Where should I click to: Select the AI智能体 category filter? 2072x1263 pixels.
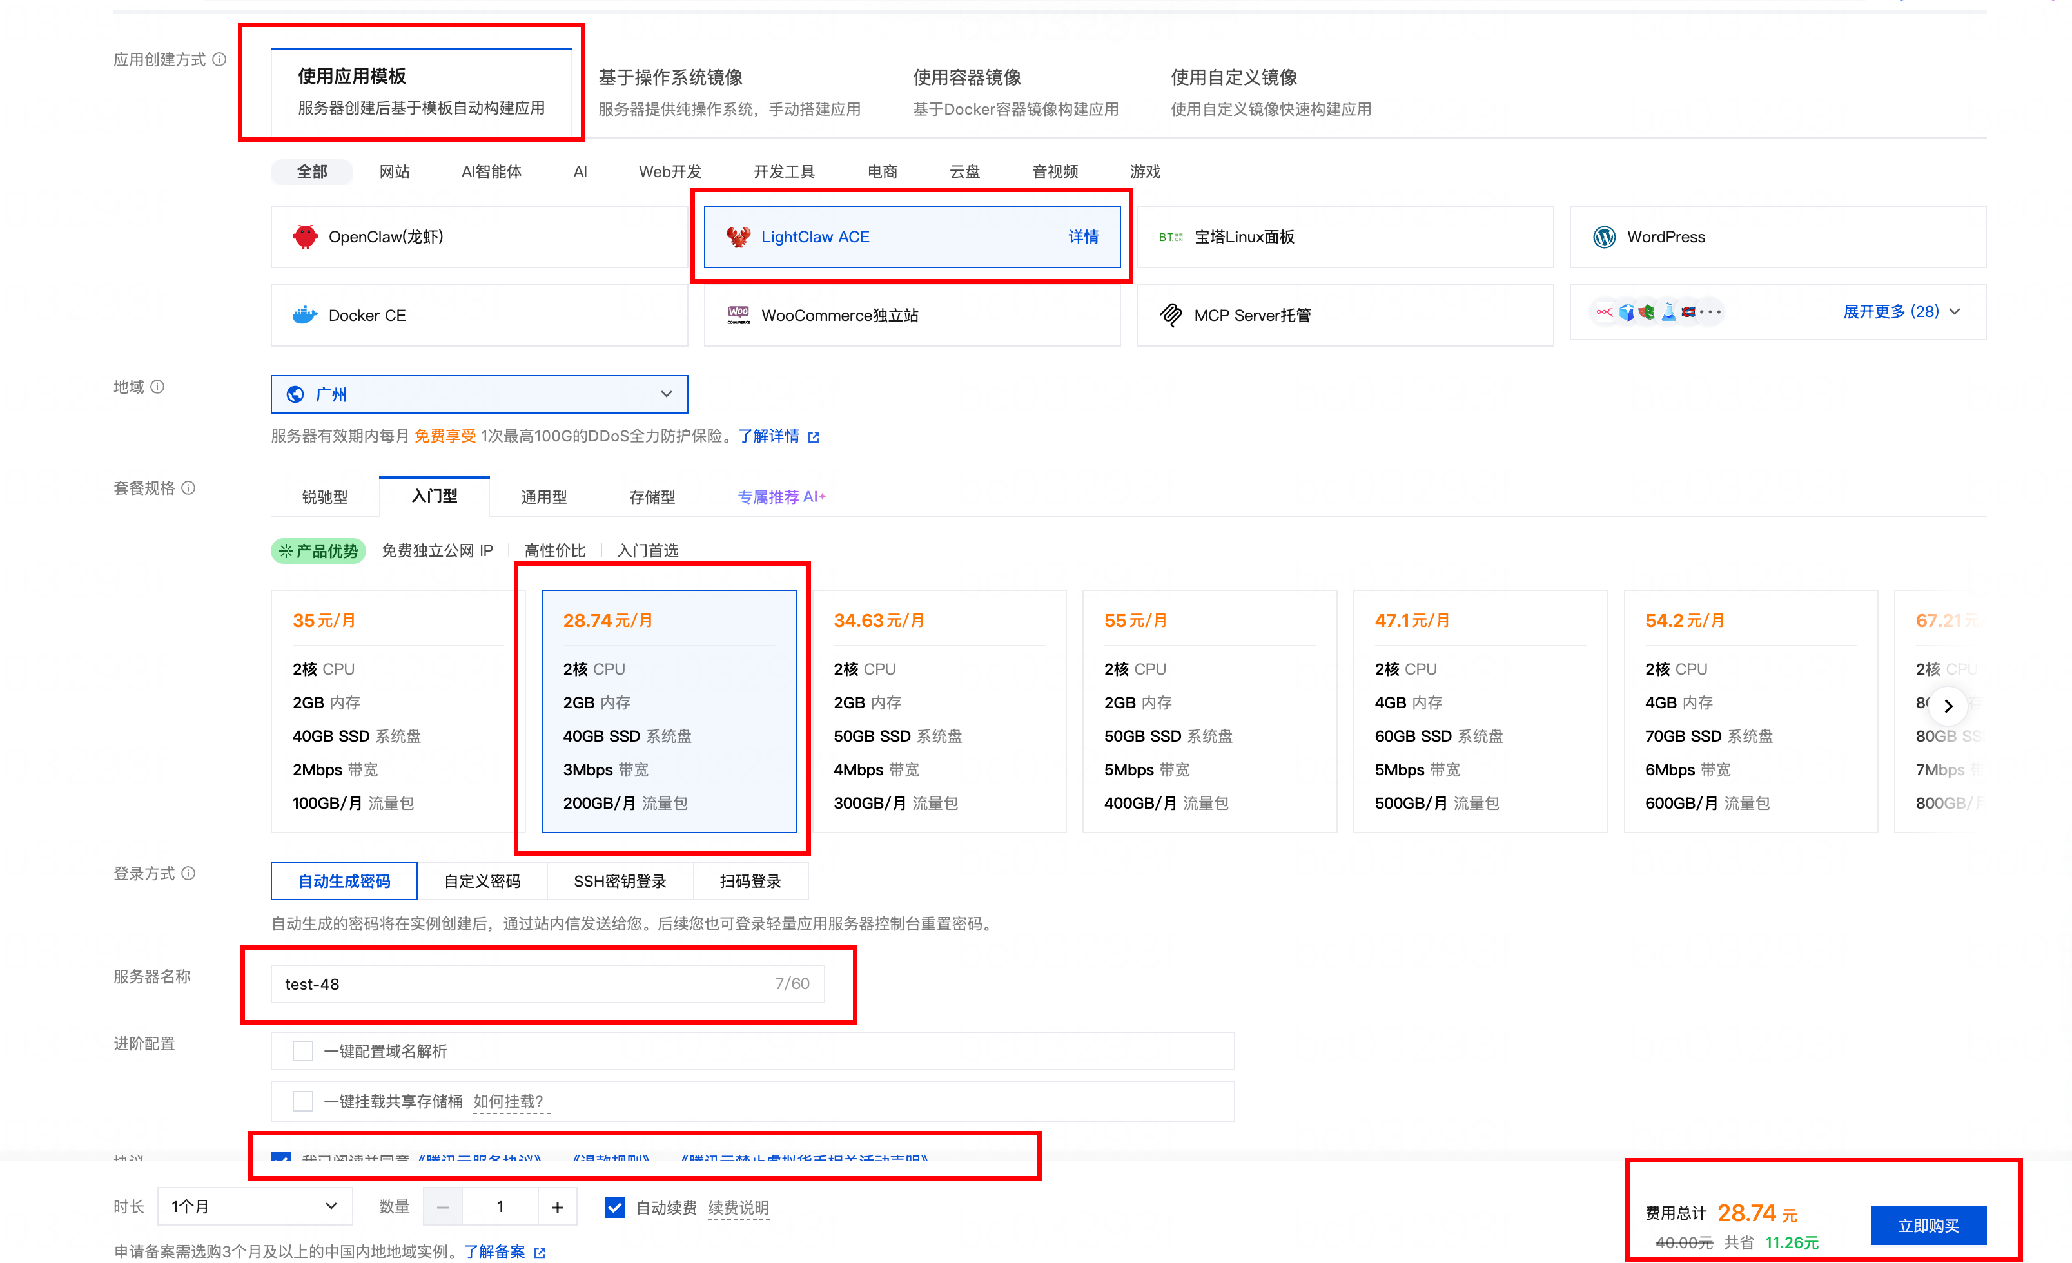point(491,171)
